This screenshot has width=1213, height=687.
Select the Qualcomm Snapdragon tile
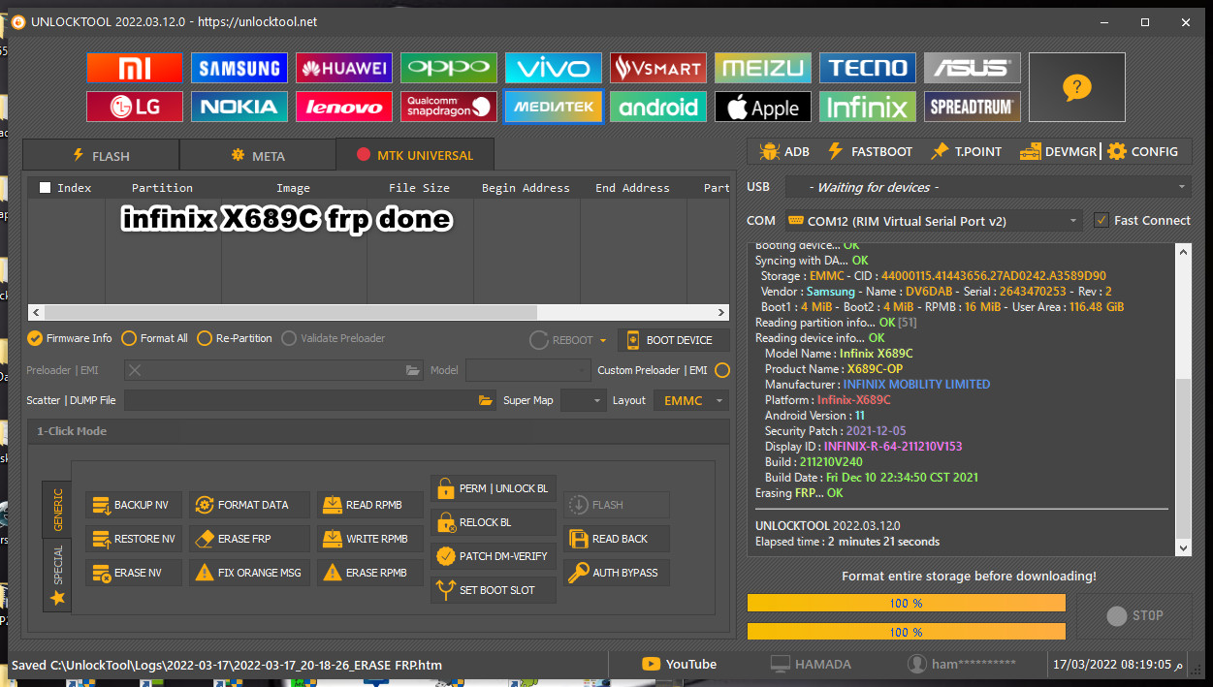pos(448,107)
